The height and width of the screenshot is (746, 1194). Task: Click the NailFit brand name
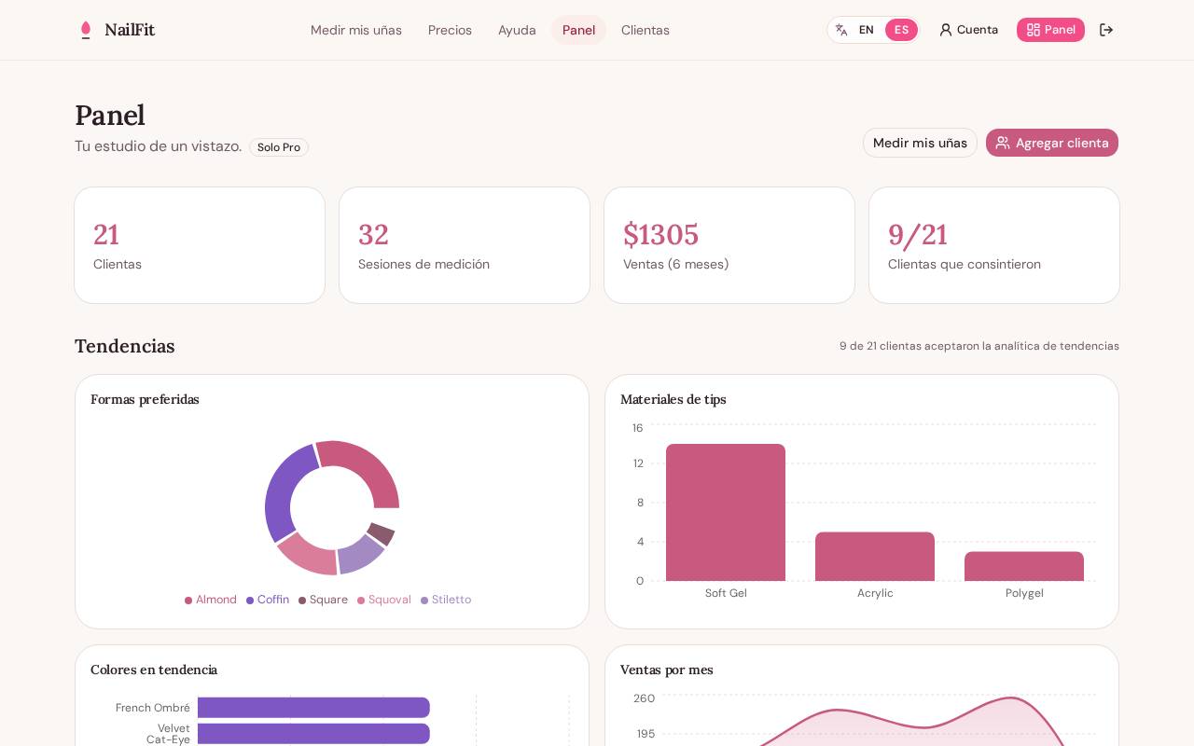(x=130, y=30)
